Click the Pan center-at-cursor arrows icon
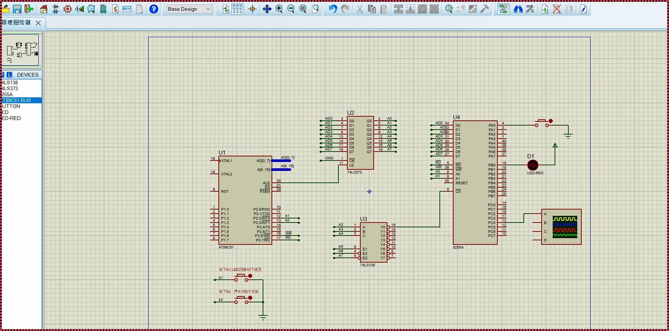 [x=267, y=9]
